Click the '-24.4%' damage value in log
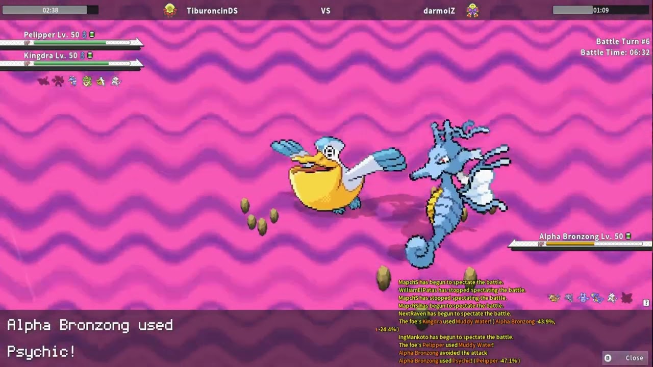The height and width of the screenshot is (367, 653). [387, 330]
